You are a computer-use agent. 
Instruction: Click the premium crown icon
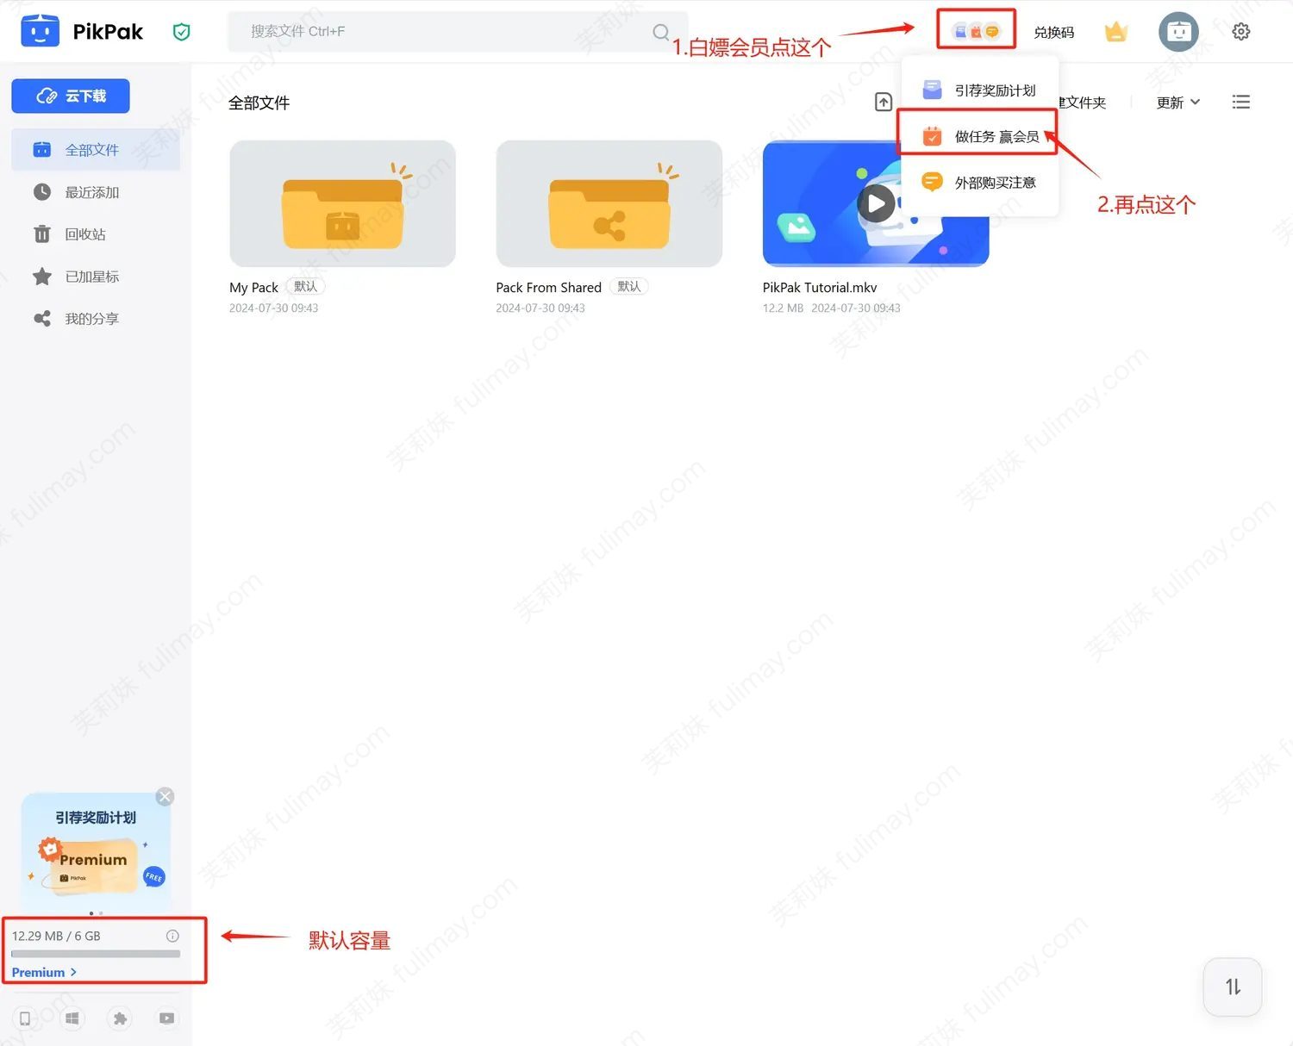pos(1116,33)
